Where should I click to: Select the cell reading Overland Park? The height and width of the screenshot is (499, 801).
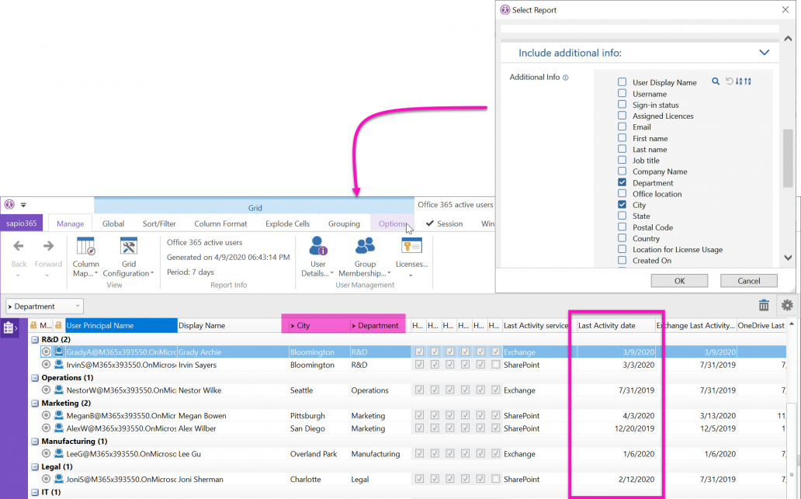[319, 453]
